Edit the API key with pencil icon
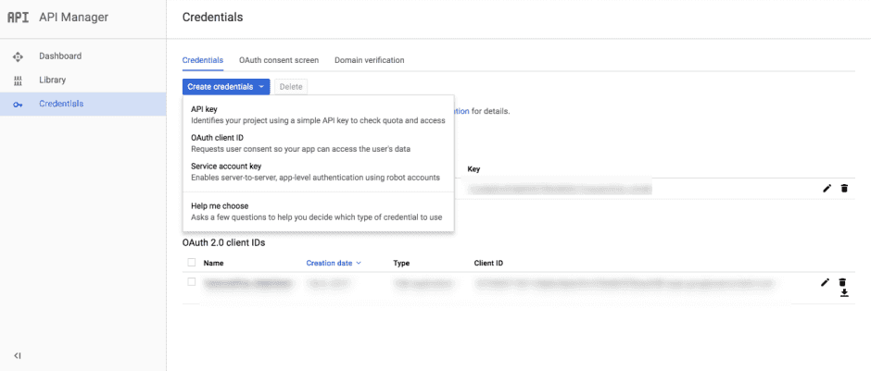871x371 pixels. 827,188
